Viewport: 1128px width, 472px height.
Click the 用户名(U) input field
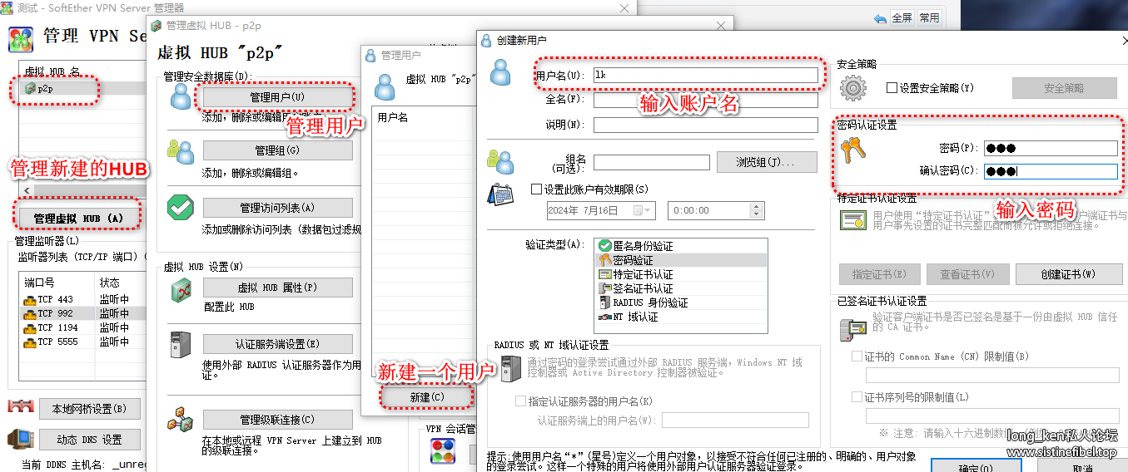pos(706,75)
